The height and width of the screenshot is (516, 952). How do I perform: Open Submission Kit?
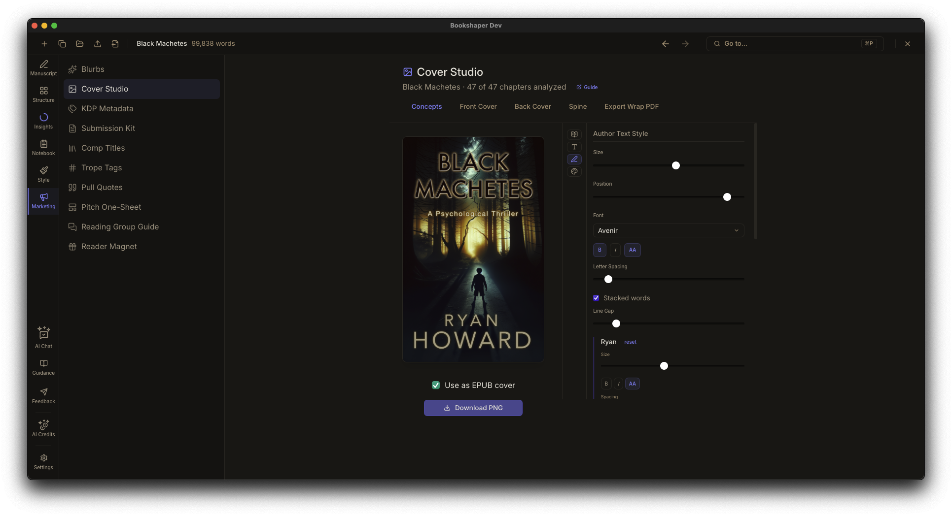click(x=142, y=129)
